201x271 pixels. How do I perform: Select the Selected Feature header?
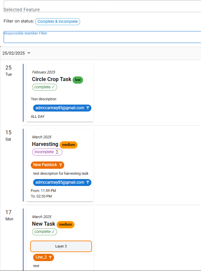point(22,10)
